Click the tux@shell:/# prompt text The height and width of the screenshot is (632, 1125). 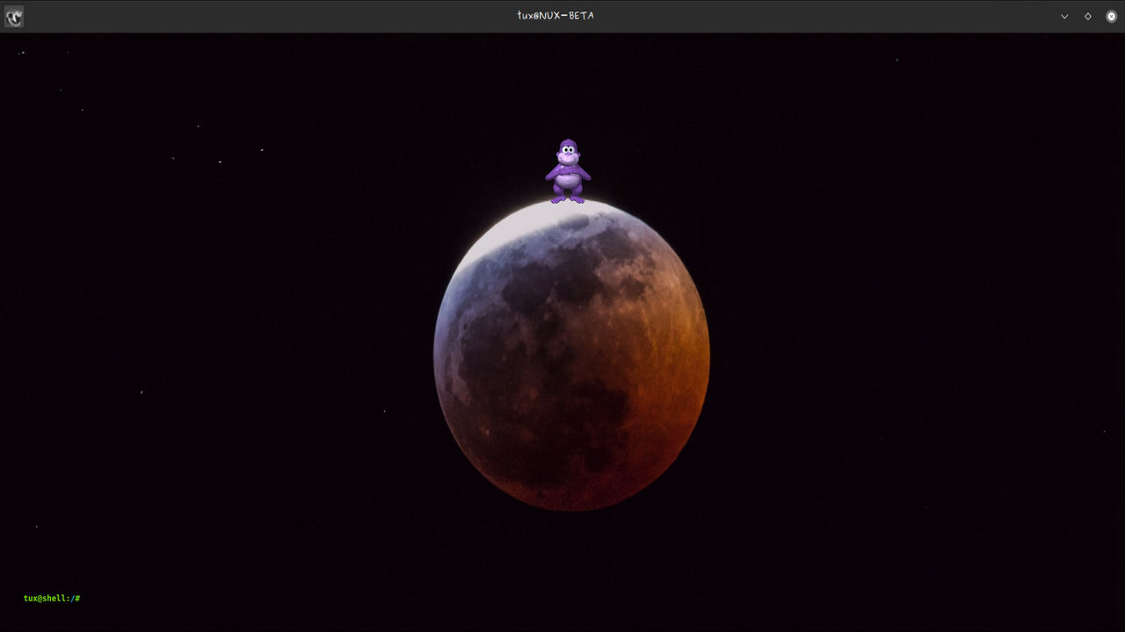pyautogui.click(x=52, y=598)
